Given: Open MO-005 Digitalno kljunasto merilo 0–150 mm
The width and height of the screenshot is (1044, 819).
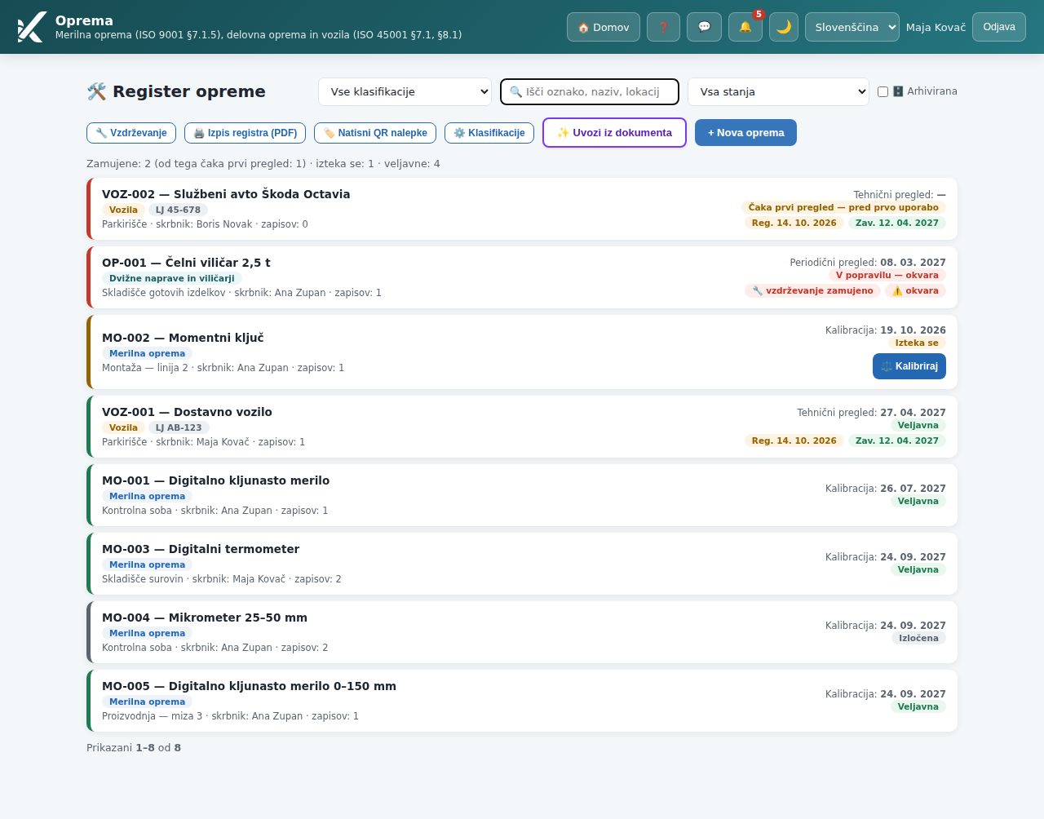Looking at the screenshot, I should 522,701.
